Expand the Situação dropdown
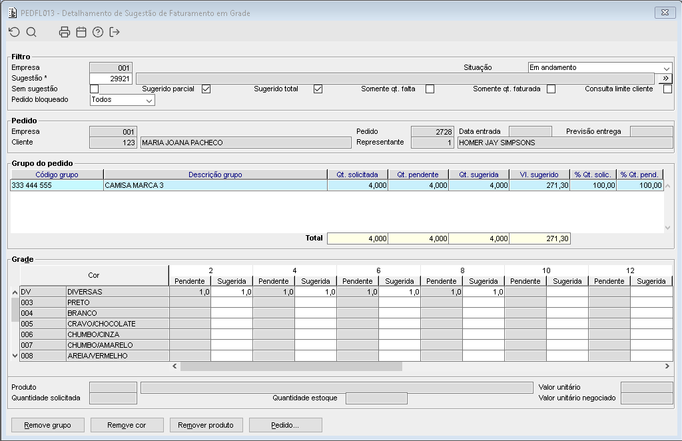The image size is (682, 441). [667, 68]
